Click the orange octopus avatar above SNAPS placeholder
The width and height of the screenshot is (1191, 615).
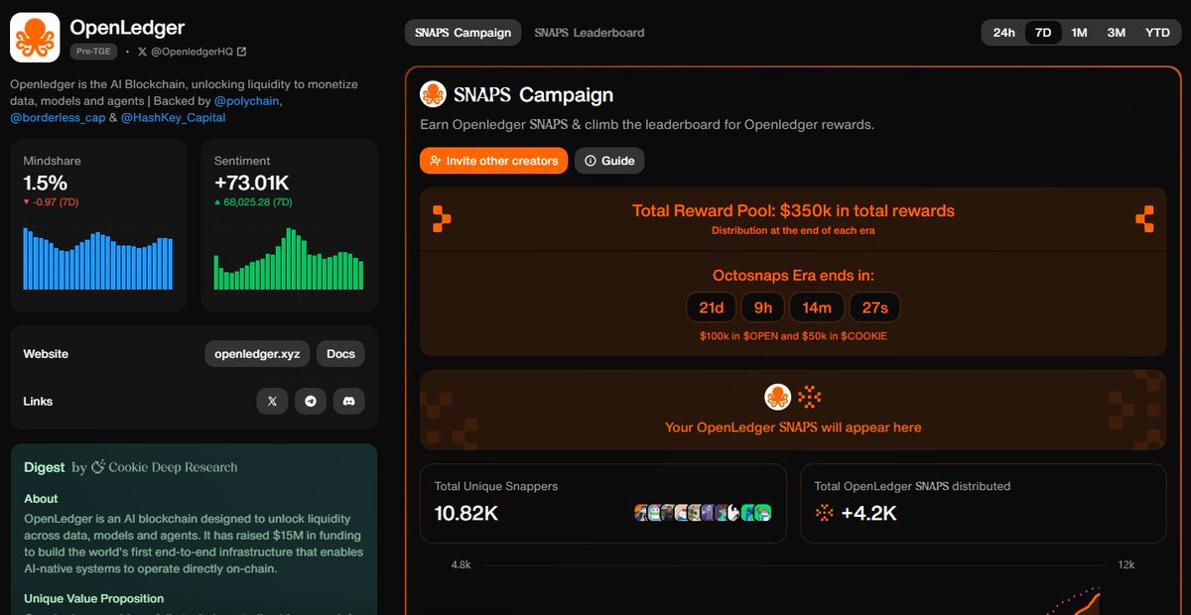pos(777,397)
